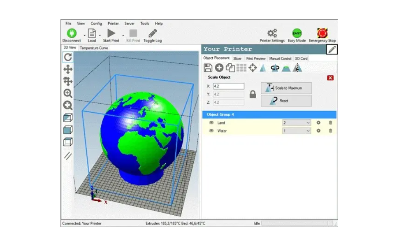Open the Start Print dropdown arrow
Image resolution: width=413 pixels, height=251 pixels.
123,35
